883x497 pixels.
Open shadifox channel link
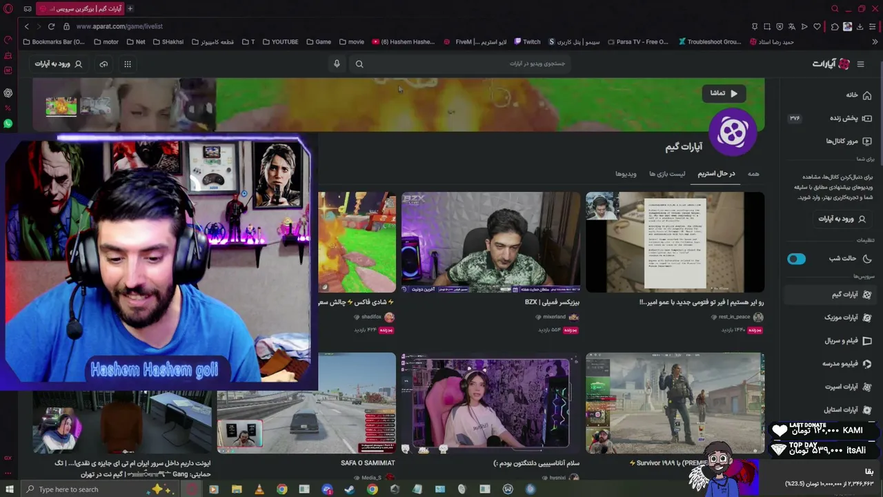point(371,317)
